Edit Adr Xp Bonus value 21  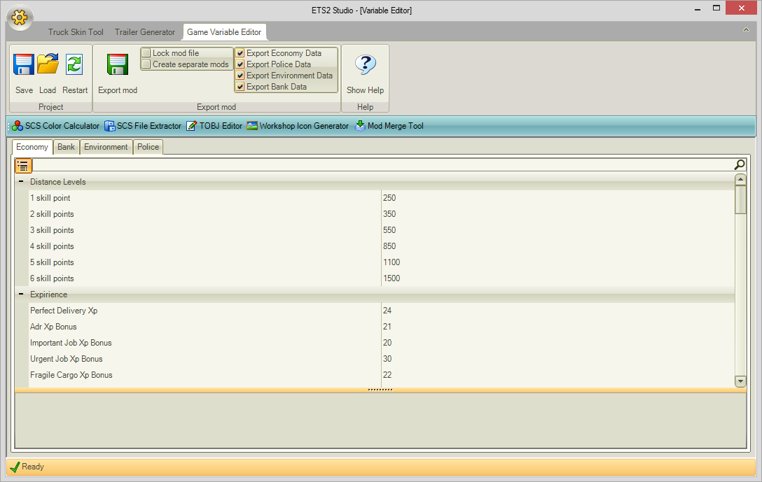click(x=558, y=327)
